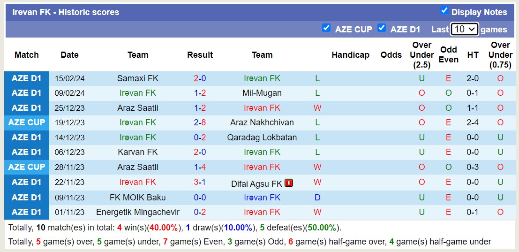Select Mil-Mugan team link

[262, 93]
